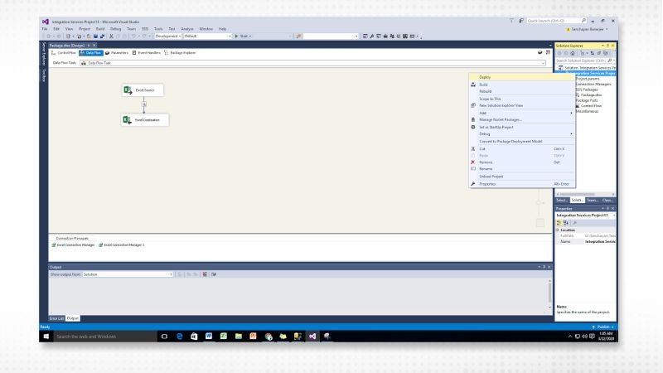Select Rebuild from the context menu
The width and height of the screenshot is (663, 373).
(522, 91)
